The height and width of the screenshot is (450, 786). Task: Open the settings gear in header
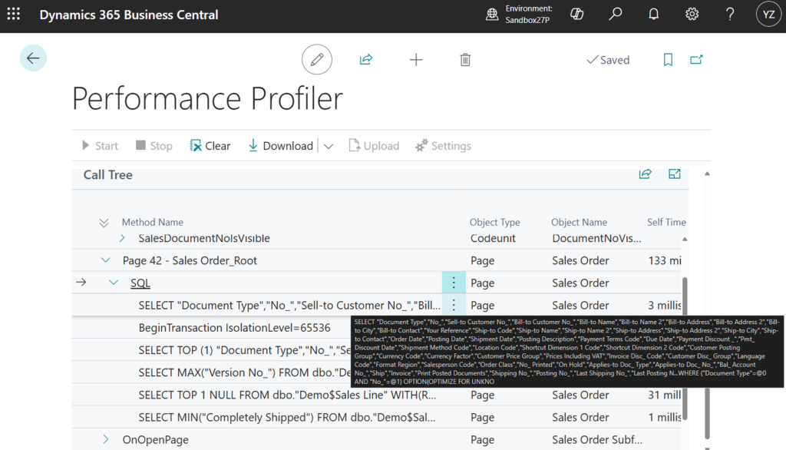coord(692,15)
